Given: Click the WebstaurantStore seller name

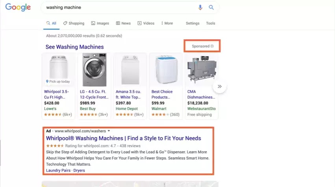Looking at the screenshot, I should (202, 109).
